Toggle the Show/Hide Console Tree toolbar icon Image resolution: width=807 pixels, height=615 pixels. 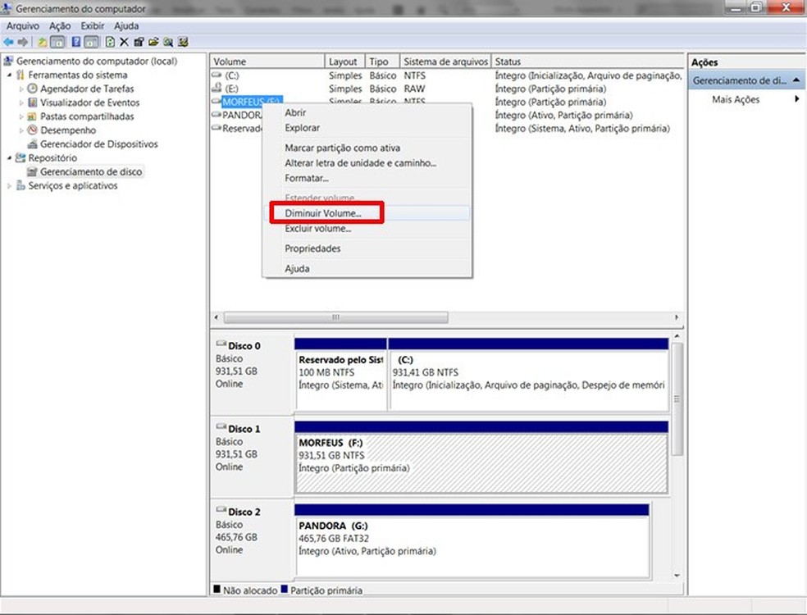coord(57,42)
